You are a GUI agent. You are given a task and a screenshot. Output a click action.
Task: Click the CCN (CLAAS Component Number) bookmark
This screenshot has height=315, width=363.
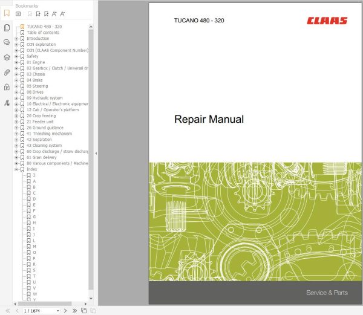point(57,50)
